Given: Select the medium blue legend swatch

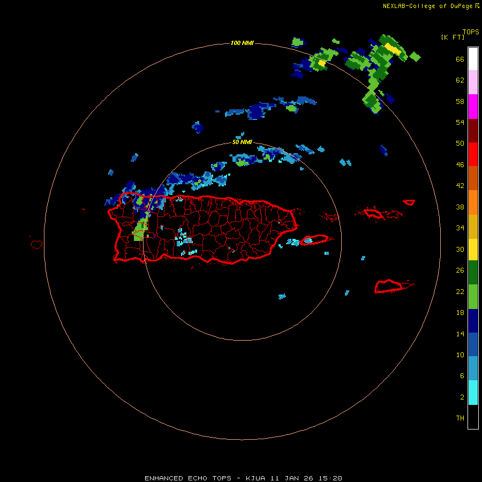Looking at the screenshot, I should [473, 344].
